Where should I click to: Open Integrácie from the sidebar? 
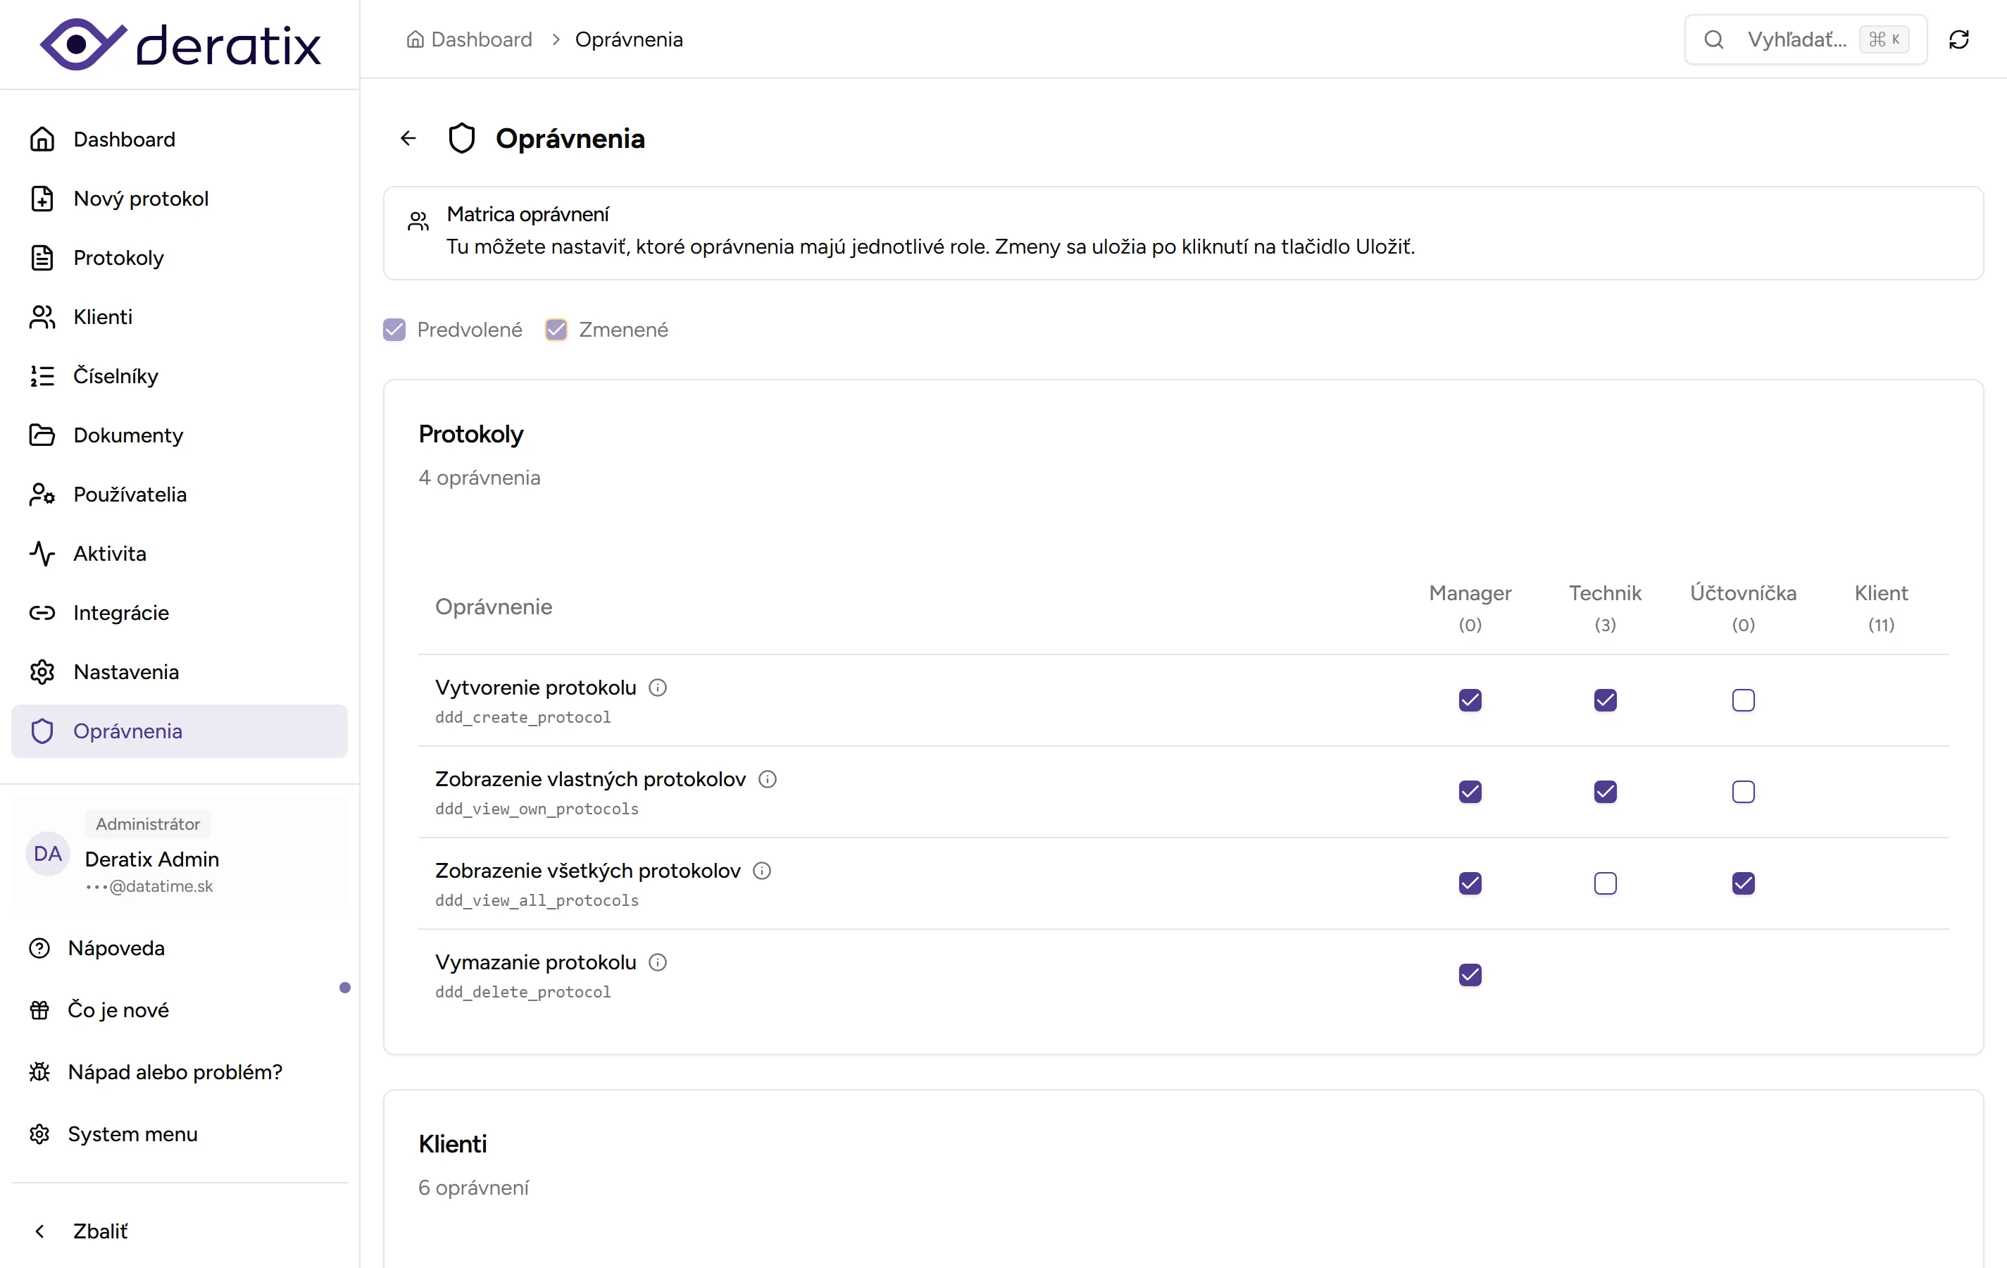(121, 613)
